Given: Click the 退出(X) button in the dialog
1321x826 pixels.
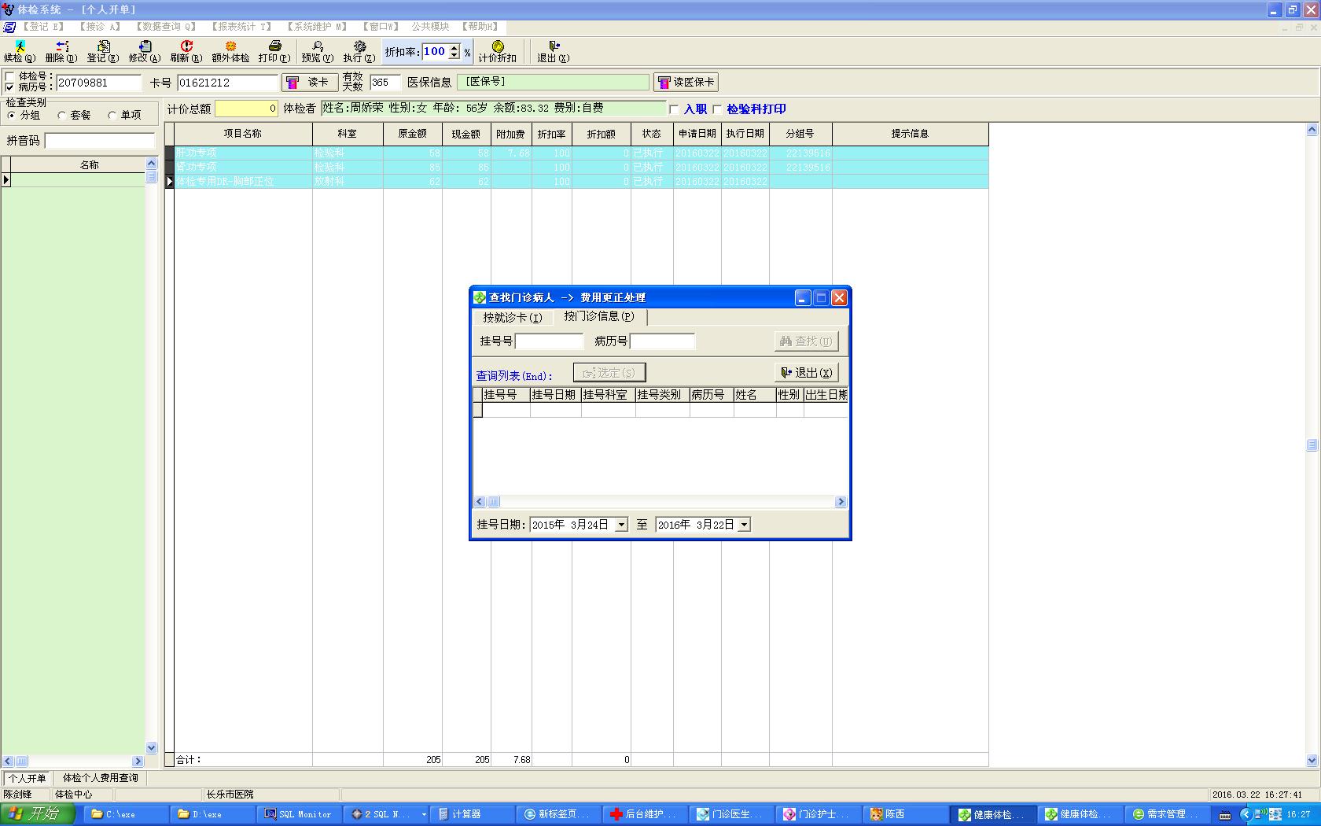Looking at the screenshot, I should point(806,373).
